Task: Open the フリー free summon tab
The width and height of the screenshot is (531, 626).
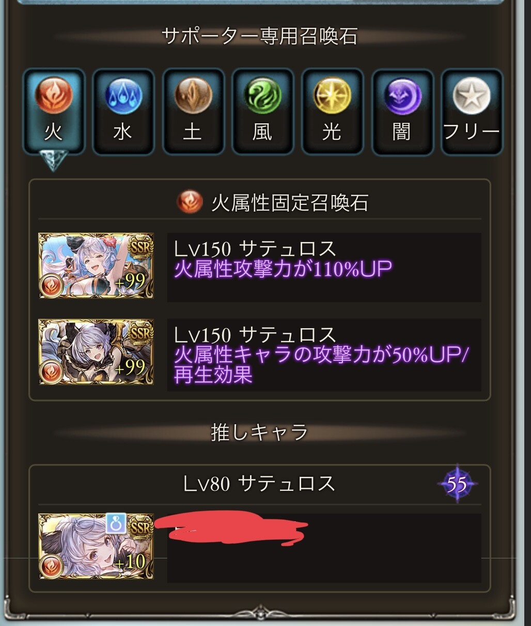Action: coord(472,111)
